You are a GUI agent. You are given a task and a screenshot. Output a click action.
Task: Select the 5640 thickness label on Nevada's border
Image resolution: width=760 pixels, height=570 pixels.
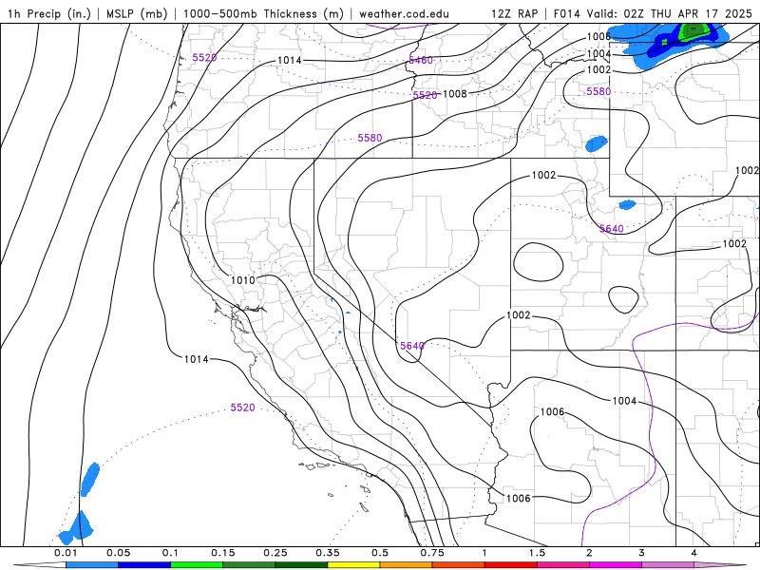[412, 346]
